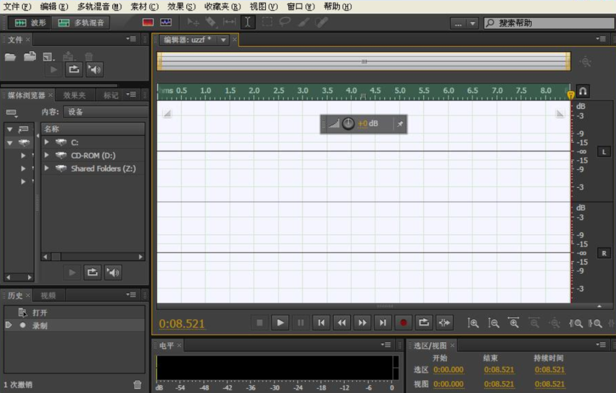Viewport: 616px width, 393px height.
Task: Open the Files panel options menu
Action: (131, 39)
